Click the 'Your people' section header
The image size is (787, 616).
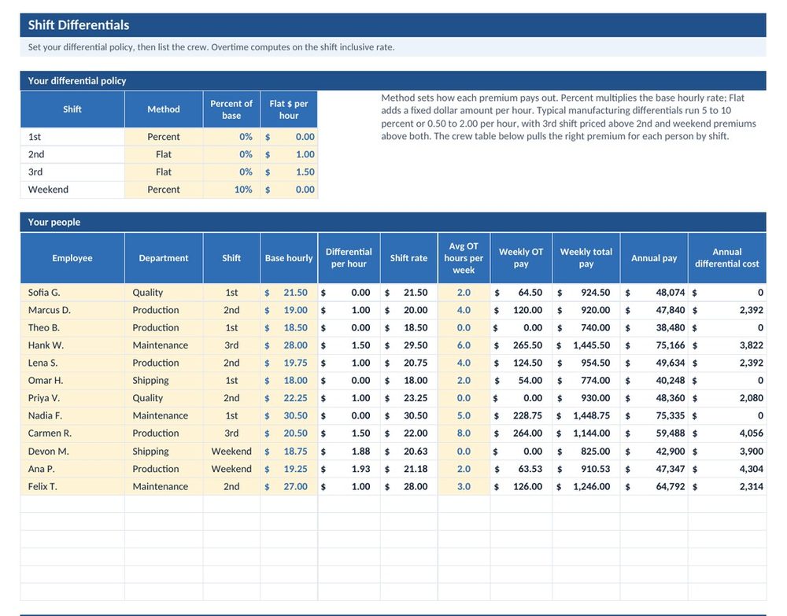click(393, 222)
